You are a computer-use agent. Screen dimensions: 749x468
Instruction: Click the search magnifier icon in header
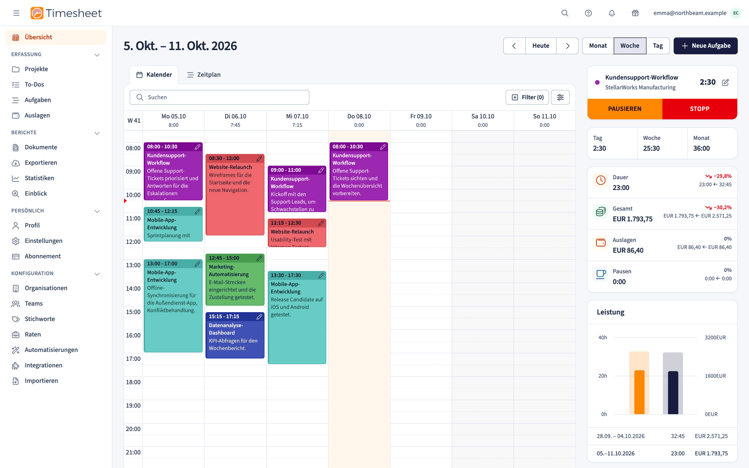[565, 13]
